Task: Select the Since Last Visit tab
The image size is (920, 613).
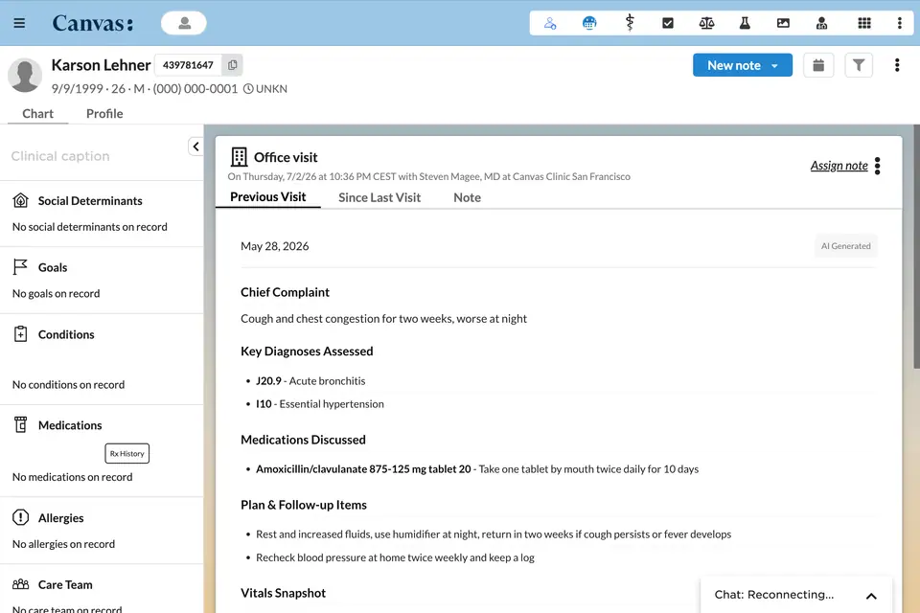Action: (x=379, y=197)
